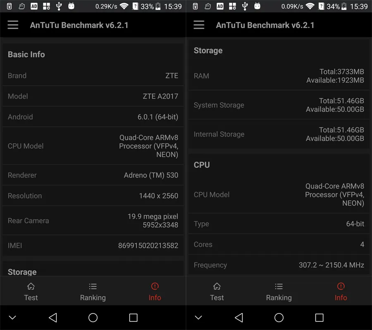Select the Frequency row
The height and width of the screenshot is (330, 372).
pyautogui.click(x=279, y=265)
